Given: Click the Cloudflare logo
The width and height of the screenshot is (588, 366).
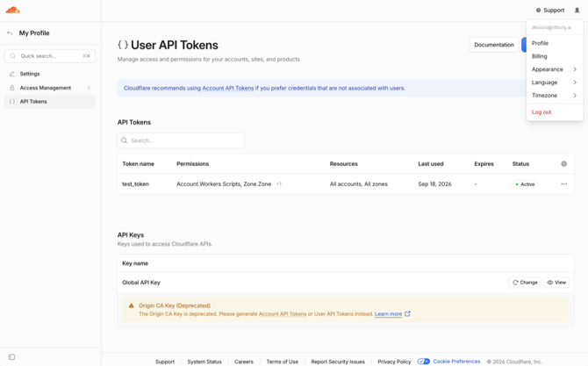Looking at the screenshot, I should 13,11.
